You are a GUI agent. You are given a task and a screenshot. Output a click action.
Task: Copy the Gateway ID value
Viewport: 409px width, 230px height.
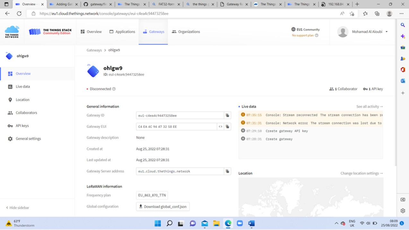pyautogui.click(x=227, y=115)
